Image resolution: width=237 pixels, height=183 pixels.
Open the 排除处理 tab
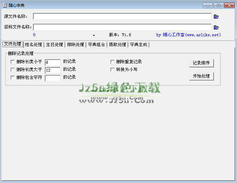(x=75, y=44)
